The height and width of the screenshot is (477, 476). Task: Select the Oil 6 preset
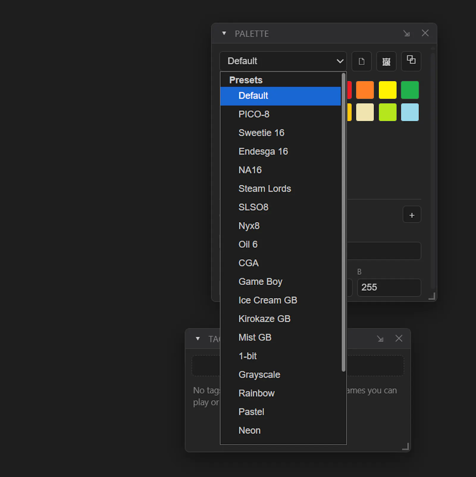[281, 245]
